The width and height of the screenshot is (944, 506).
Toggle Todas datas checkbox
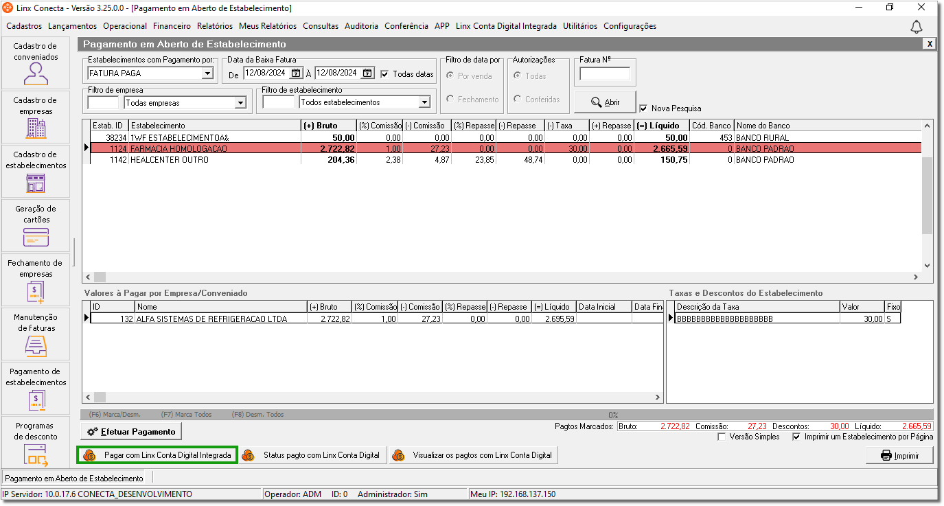(384, 74)
